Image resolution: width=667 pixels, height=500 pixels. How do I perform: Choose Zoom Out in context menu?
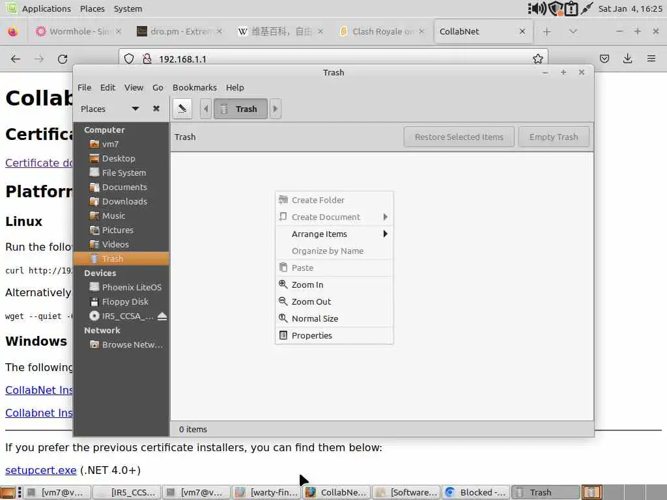[334, 302]
